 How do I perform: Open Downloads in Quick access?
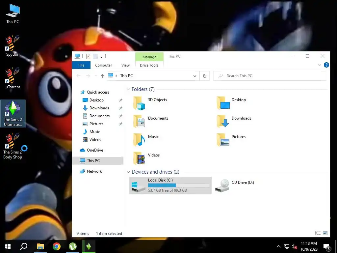tap(99, 108)
